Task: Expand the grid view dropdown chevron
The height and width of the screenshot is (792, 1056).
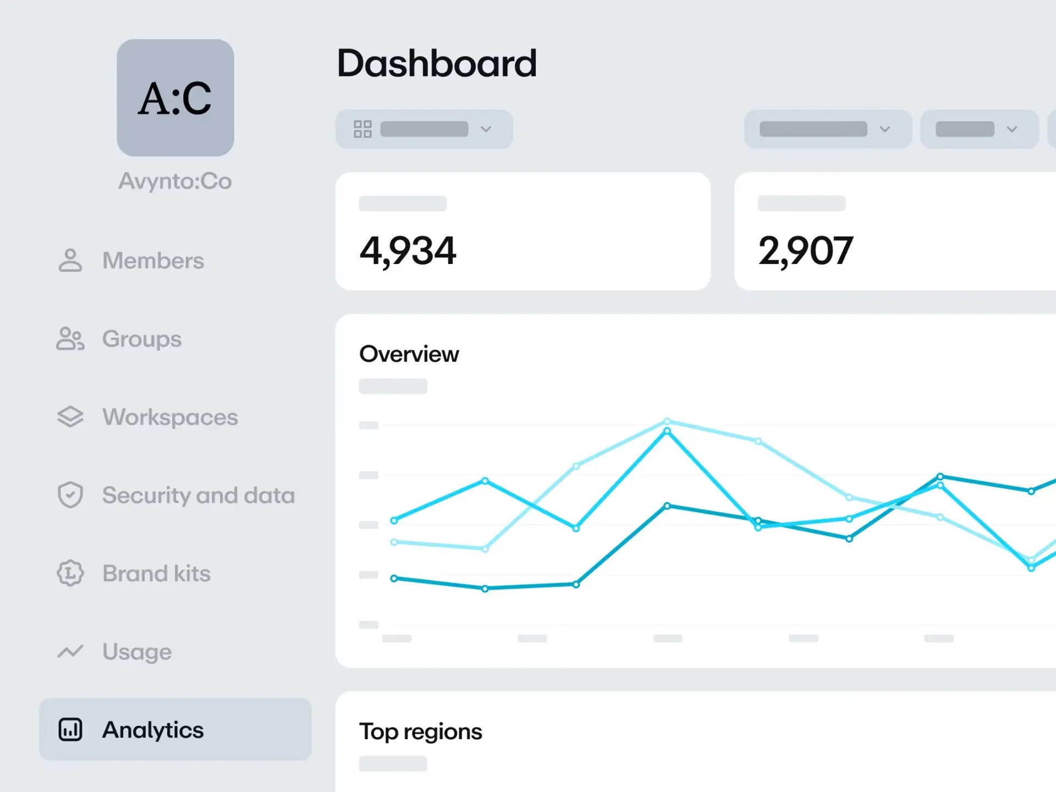Action: [x=486, y=129]
